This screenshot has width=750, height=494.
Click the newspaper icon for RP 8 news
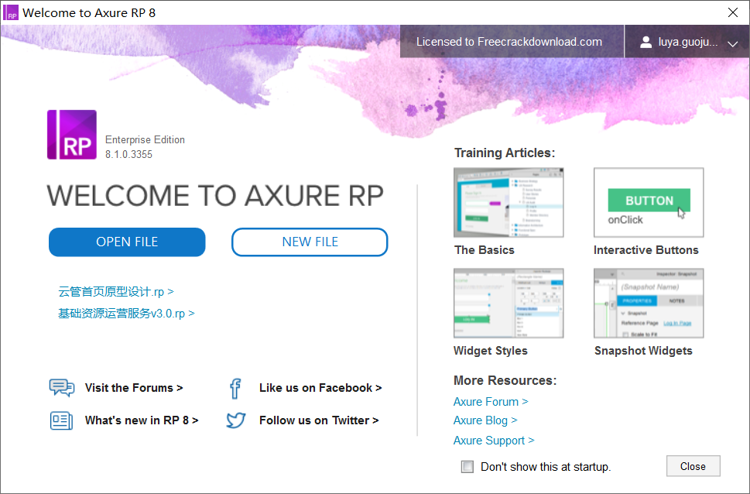point(61,420)
